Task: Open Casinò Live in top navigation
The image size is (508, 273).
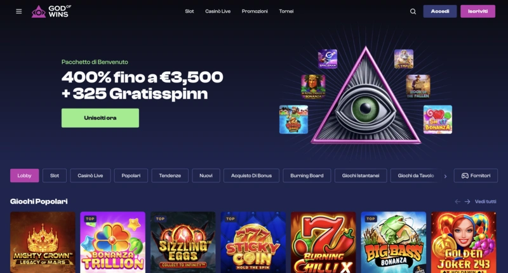Action: click(x=218, y=11)
